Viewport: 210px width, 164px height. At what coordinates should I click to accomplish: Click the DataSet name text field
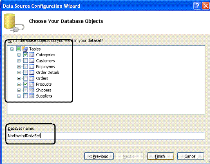point(106,136)
